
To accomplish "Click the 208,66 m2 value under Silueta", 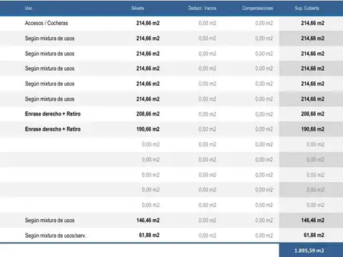I will click(x=148, y=114).
